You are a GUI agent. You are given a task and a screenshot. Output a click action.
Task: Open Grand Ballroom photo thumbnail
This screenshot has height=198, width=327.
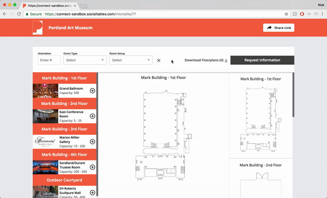pyautogui.click(x=45, y=91)
